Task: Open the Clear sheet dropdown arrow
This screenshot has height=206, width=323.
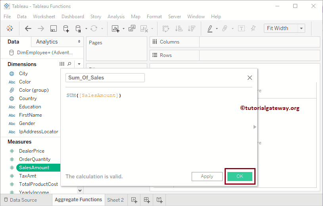Action: [x=152, y=28]
